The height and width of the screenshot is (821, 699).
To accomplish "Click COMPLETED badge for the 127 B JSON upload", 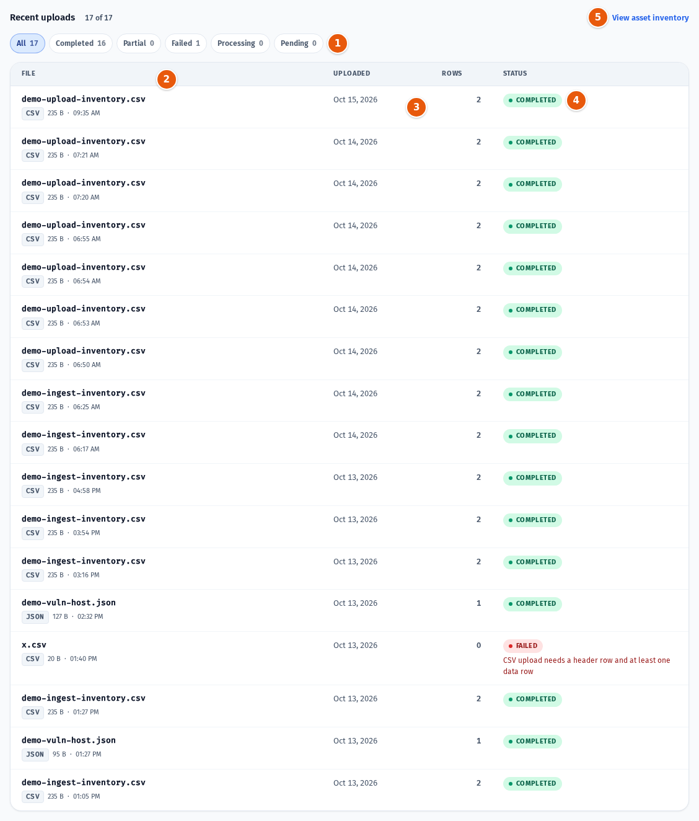I will click(532, 604).
